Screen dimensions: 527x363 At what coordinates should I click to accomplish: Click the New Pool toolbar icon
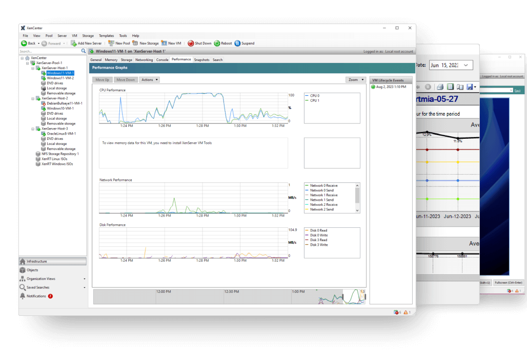pyautogui.click(x=111, y=44)
